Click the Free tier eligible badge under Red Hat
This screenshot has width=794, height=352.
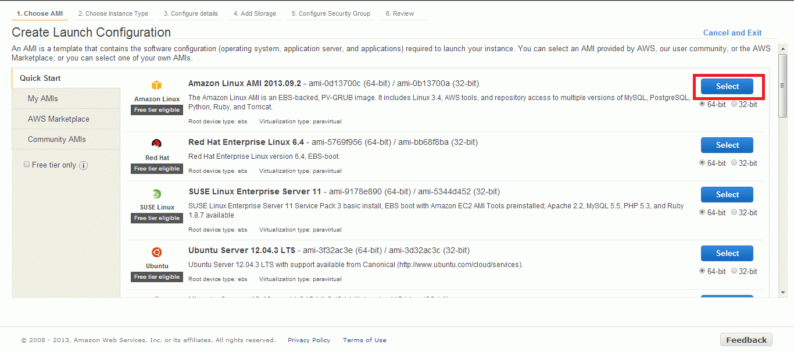tap(157, 168)
